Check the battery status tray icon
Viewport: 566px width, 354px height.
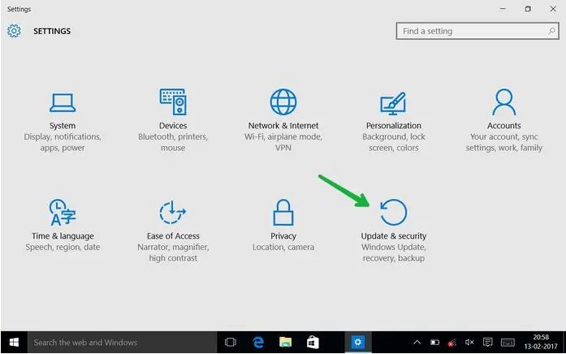point(435,342)
